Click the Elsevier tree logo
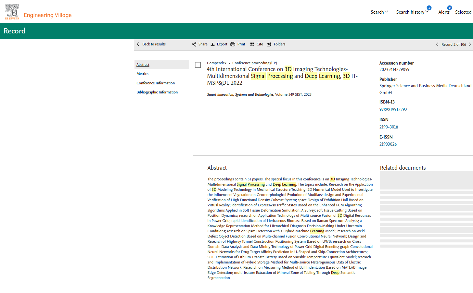Image resolution: width=473 pixels, height=293 pixels. (x=12, y=12)
